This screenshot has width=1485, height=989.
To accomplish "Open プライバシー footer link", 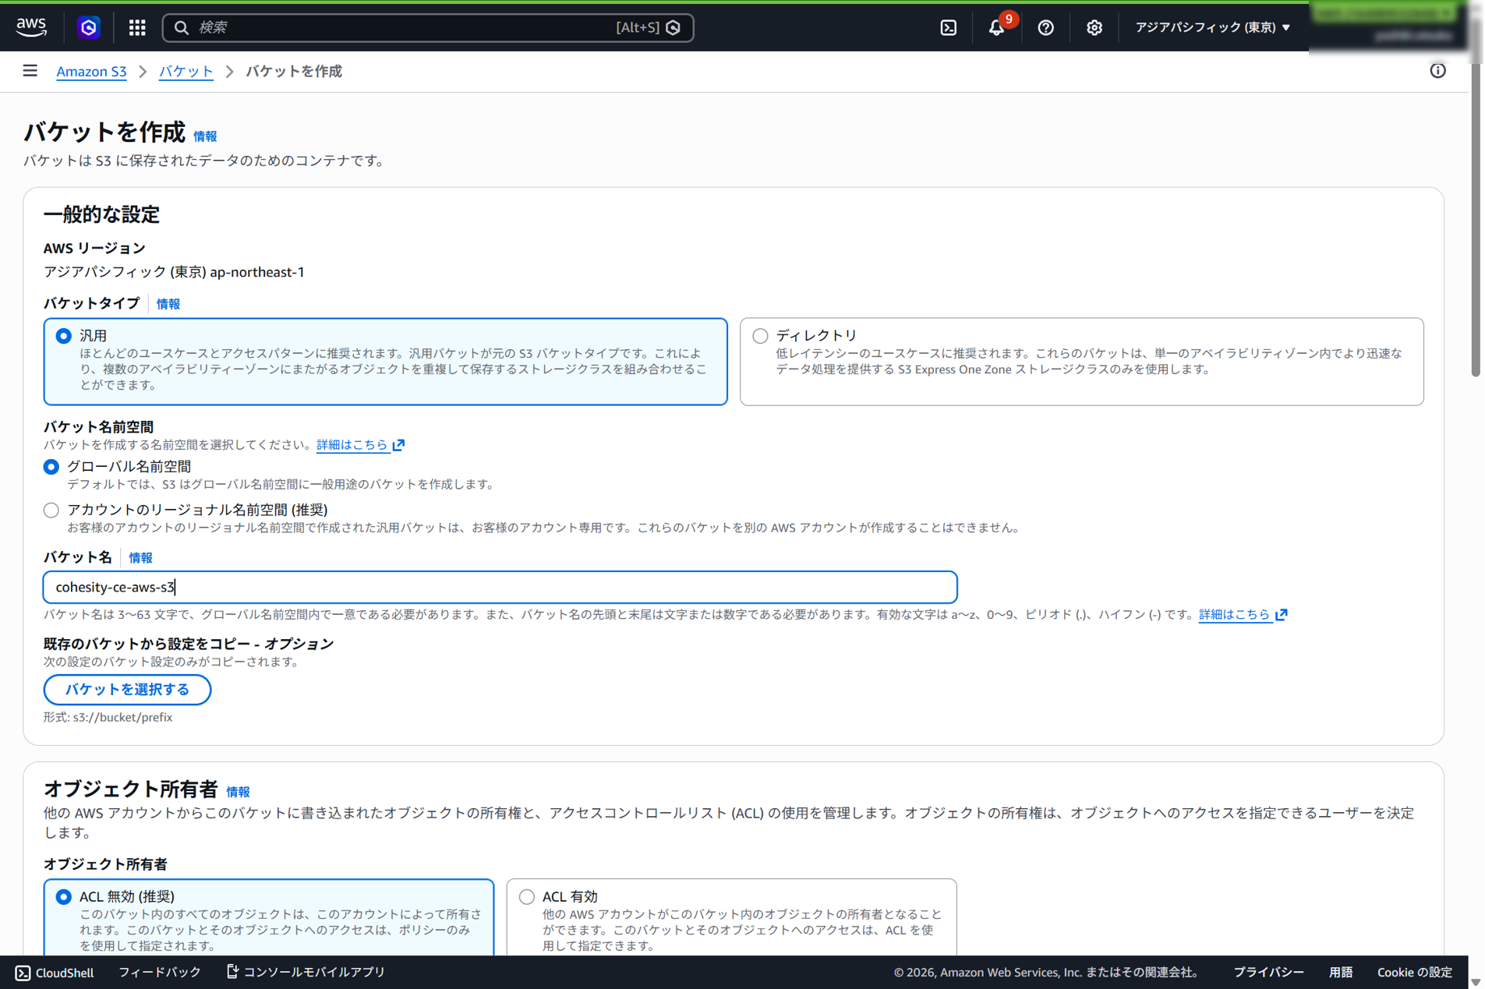I will tap(1268, 972).
